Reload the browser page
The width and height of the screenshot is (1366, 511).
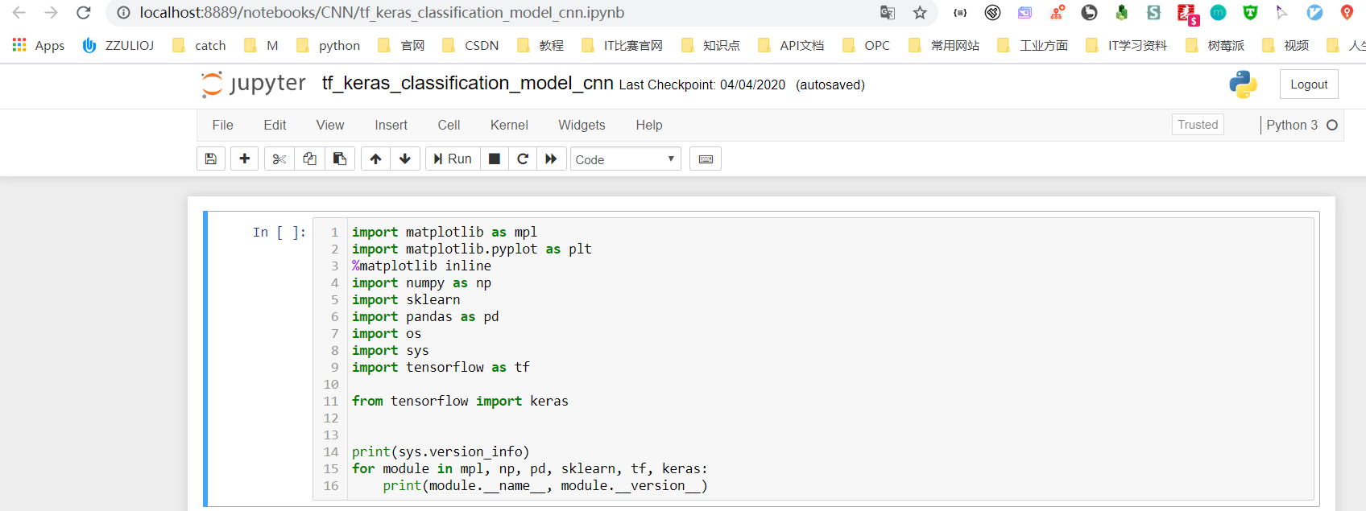point(84,13)
